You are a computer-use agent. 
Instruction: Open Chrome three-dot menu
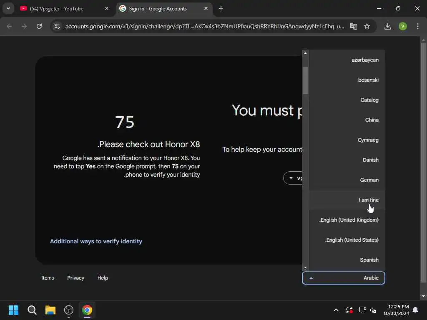click(x=418, y=26)
